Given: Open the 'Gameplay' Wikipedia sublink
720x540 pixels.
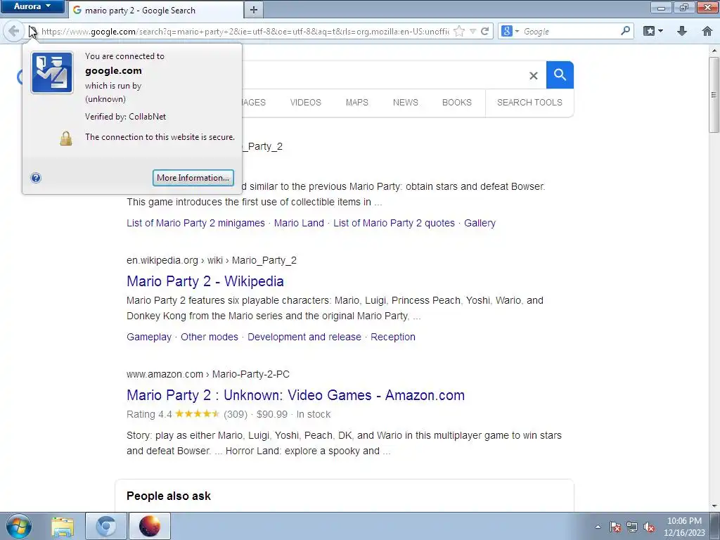Looking at the screenshot, I should click(x=149, y=337).
